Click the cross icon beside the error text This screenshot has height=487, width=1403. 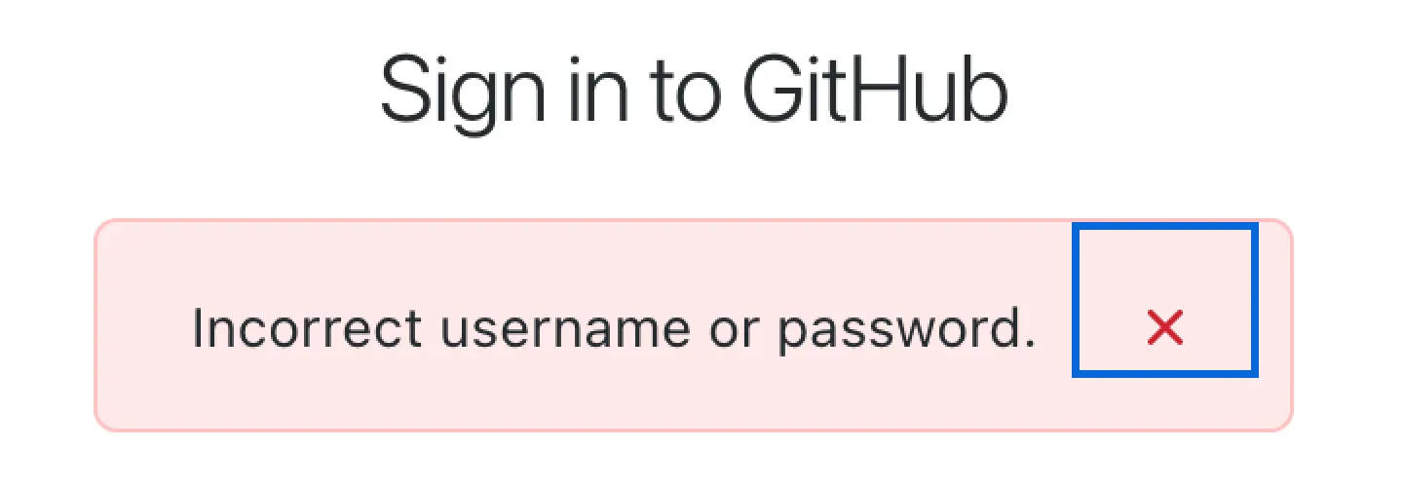[1165, 328]
